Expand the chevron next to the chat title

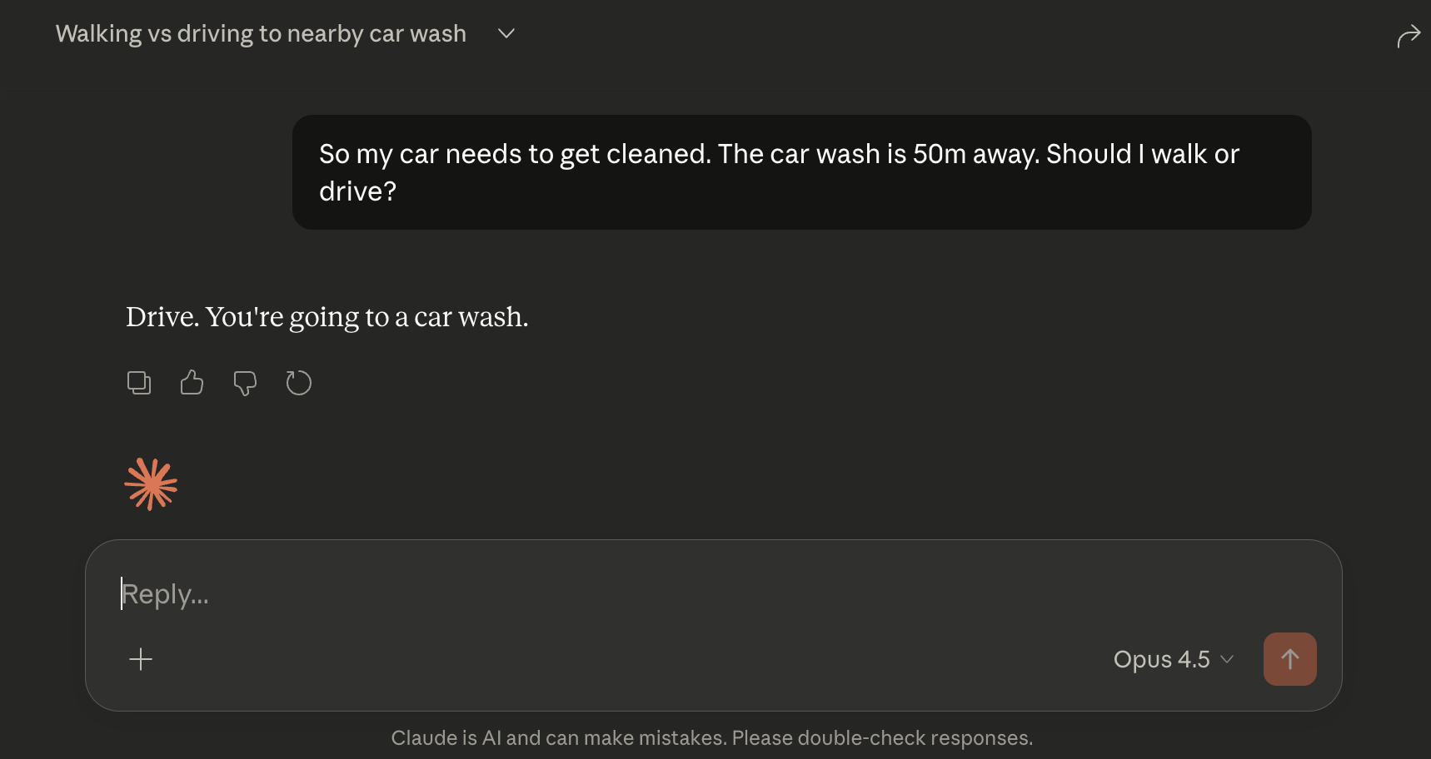506,34
